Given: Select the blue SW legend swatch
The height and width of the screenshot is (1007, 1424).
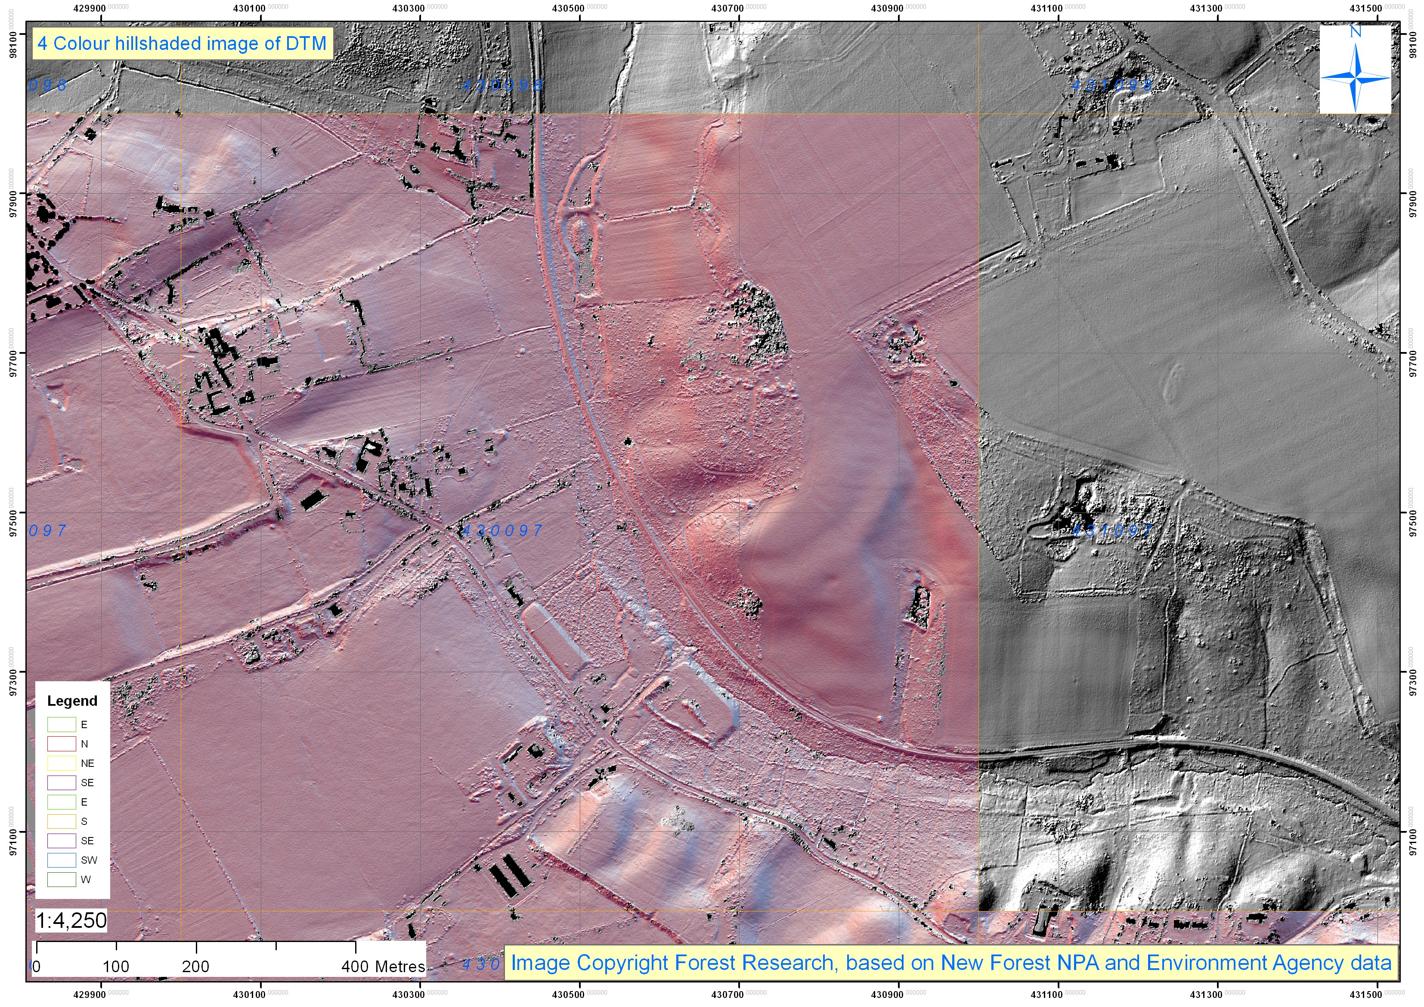Looking at the screenshot, I should tap(62, 860).
